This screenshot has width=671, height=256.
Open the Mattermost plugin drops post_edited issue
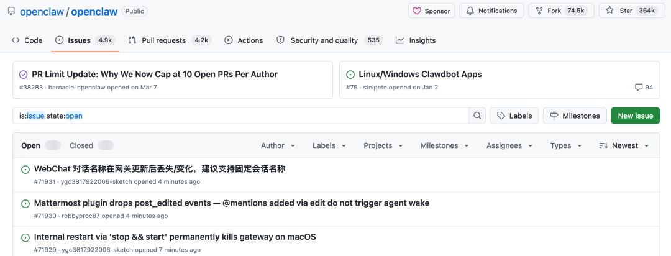(x=231, y=203)
